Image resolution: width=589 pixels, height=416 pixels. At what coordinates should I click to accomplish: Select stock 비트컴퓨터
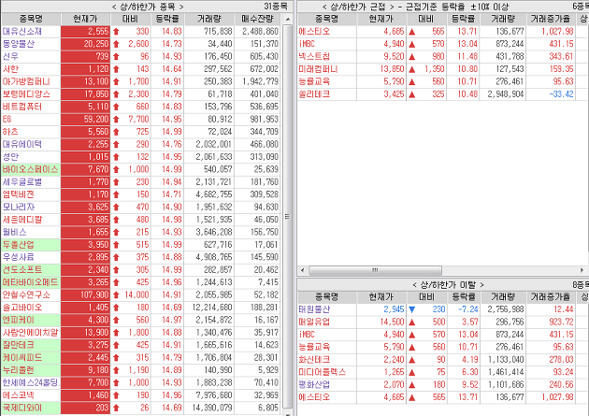tap(22, 107)
